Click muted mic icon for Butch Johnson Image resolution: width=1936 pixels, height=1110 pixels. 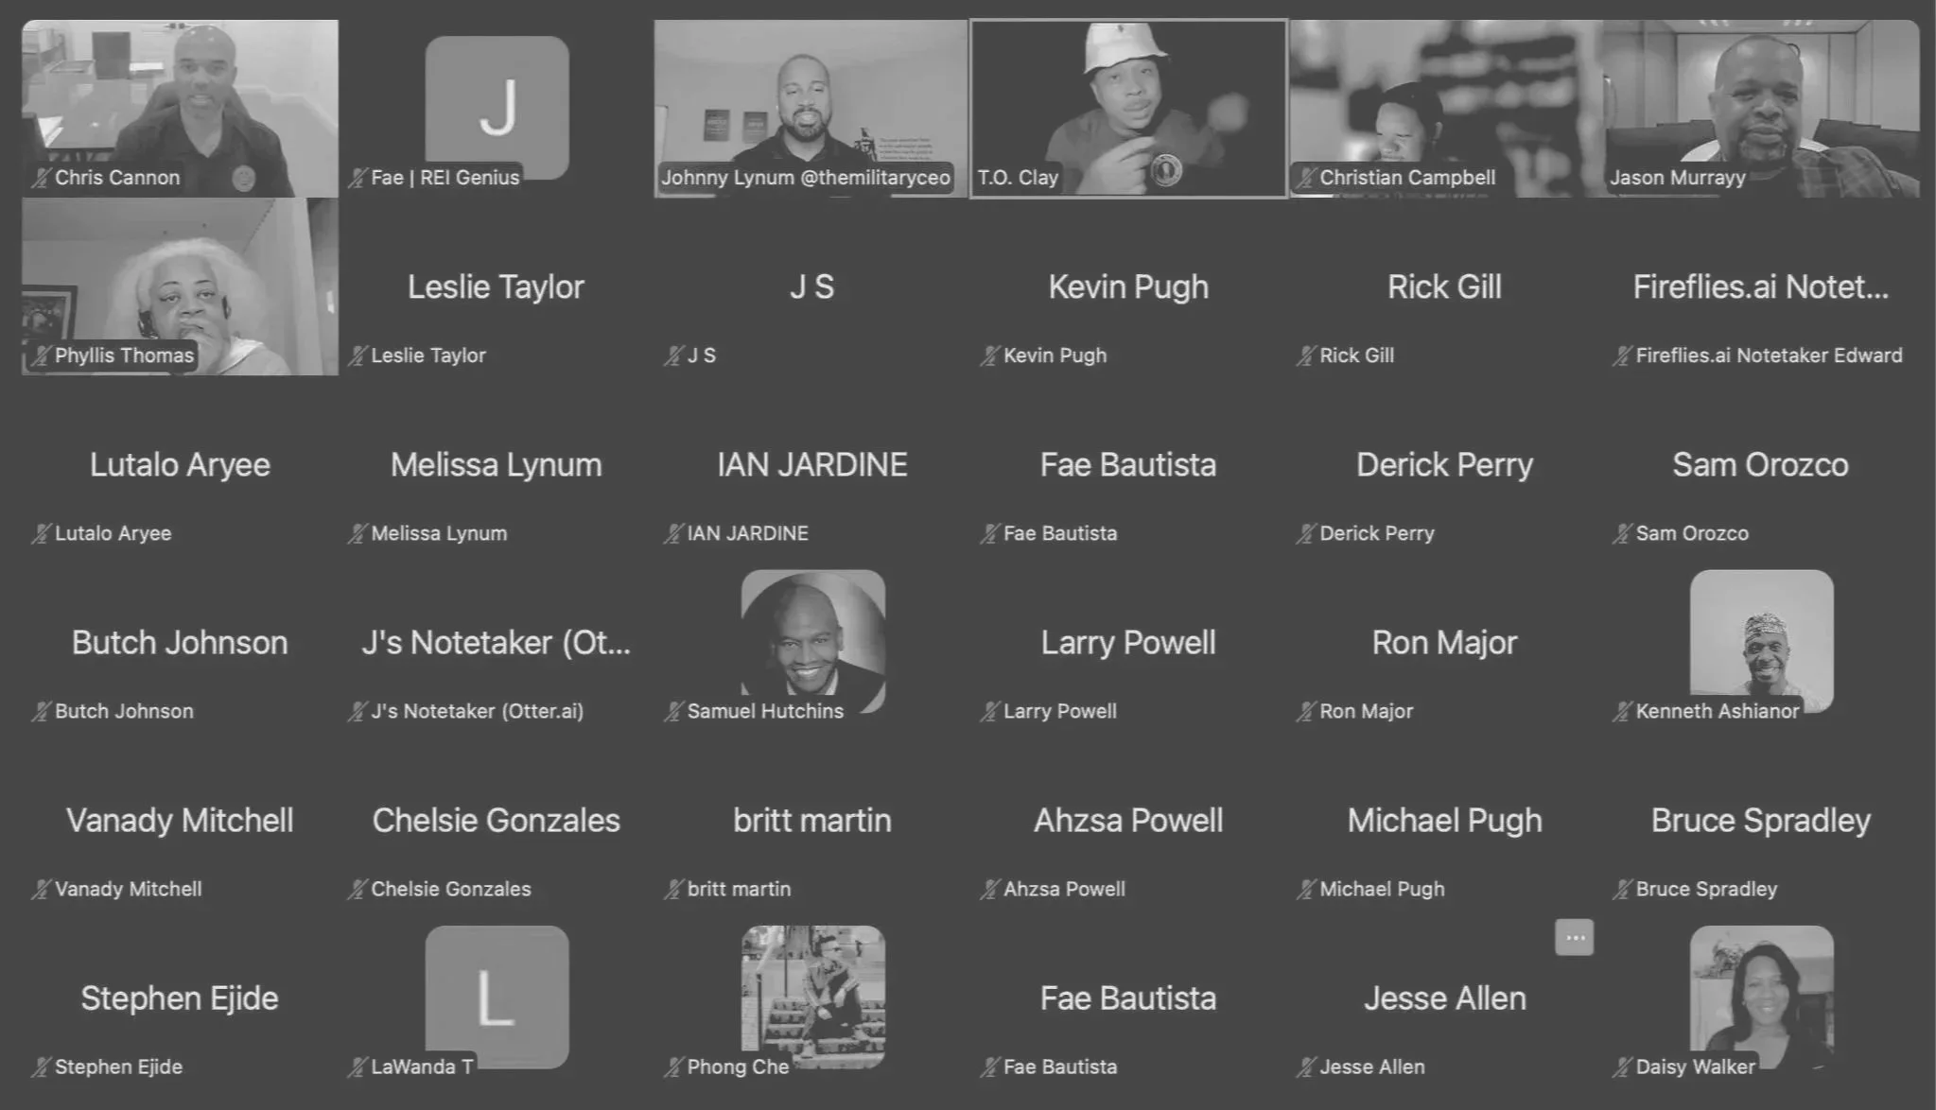pos(40,711)
